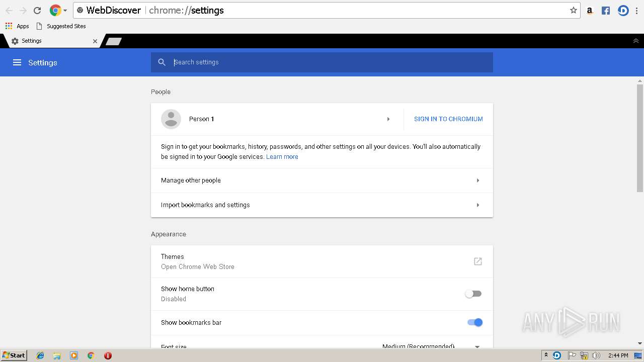Viewport: 644px width, 362px height.
Task: Launch Internet Explorer from taskbar
Action: (x=40, y=355)
